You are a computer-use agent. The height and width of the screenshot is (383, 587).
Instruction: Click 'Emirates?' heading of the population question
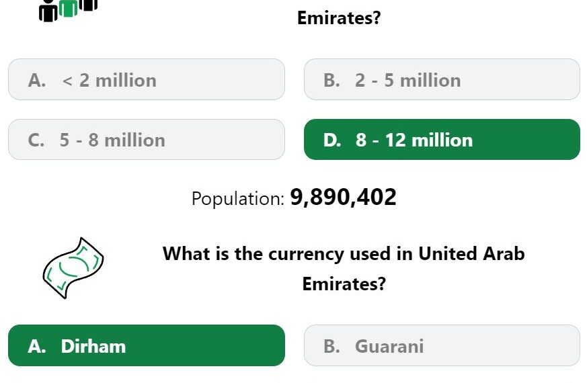coord(339,18)
